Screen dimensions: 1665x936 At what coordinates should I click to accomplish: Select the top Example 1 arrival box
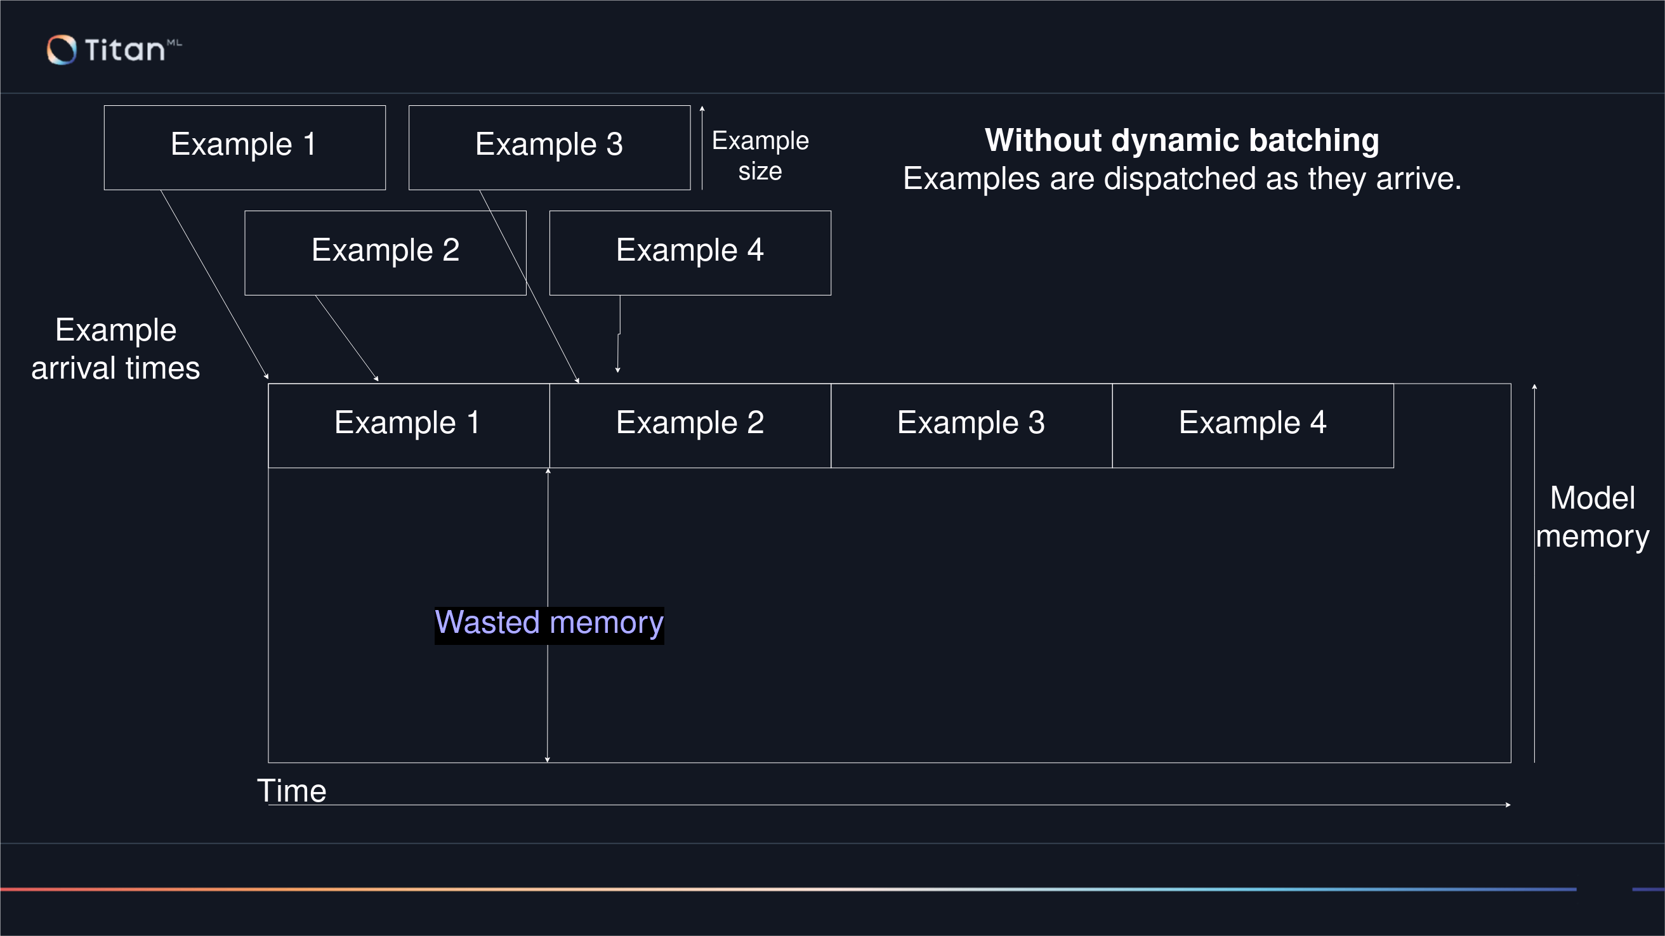(x=244, y=147)
